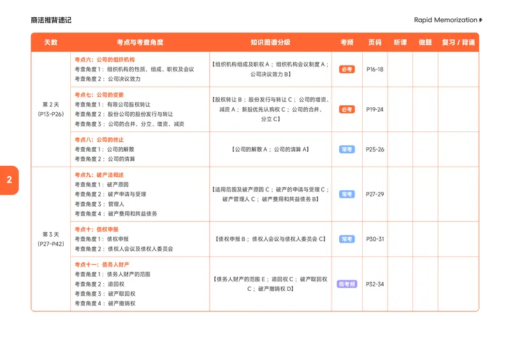Click the 考频 column header

[347, 42]
